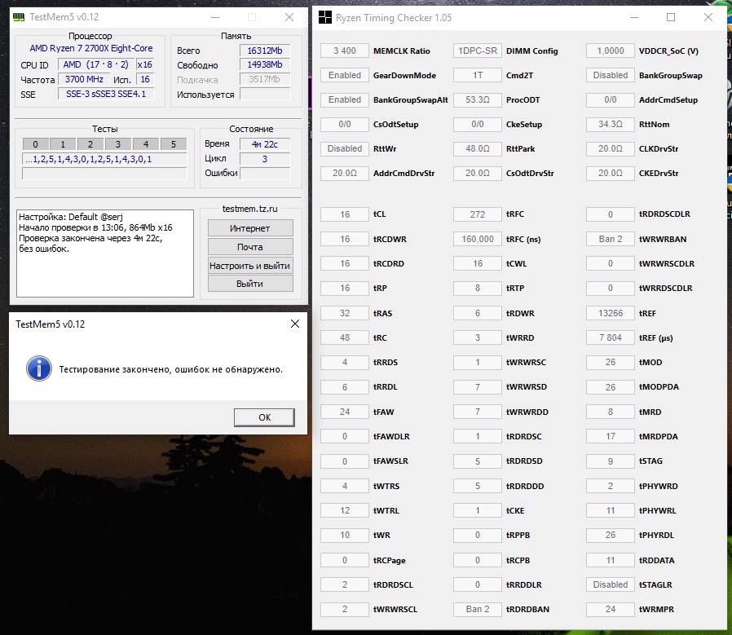
Task: Click the tRDRDBAN value Ban 2
Action: click(478, 609)
